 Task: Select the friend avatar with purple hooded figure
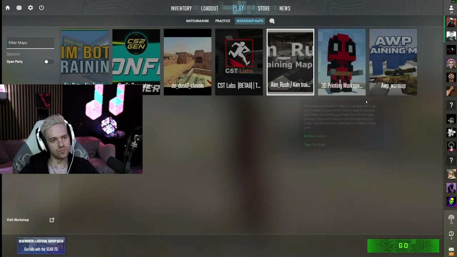pyautogui.click(x=451, y=188)
